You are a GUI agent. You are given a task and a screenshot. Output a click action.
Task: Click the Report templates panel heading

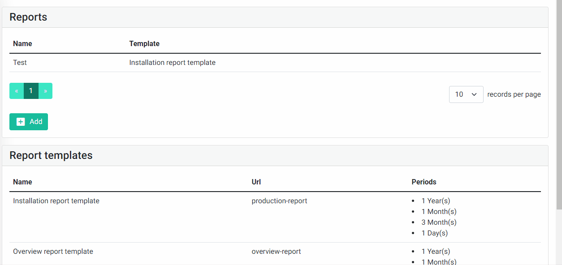click(51, 155)
